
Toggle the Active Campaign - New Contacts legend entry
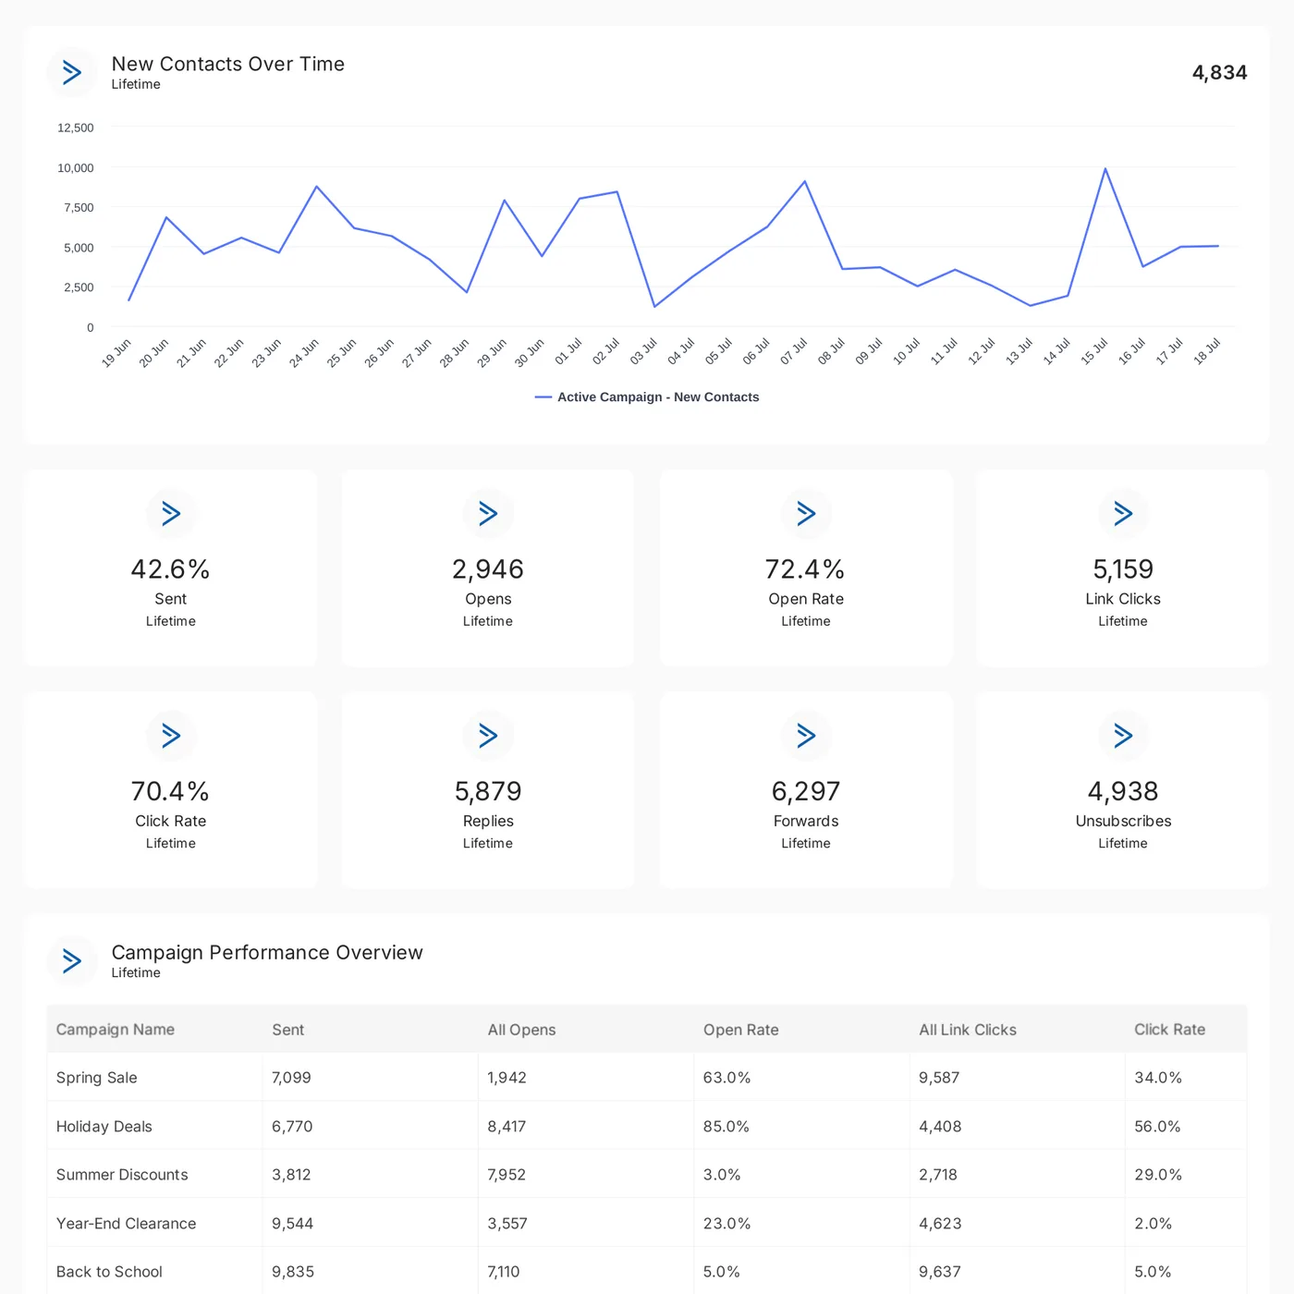647,397
